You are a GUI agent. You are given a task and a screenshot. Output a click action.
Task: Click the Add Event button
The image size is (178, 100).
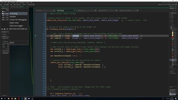[18, 42]
